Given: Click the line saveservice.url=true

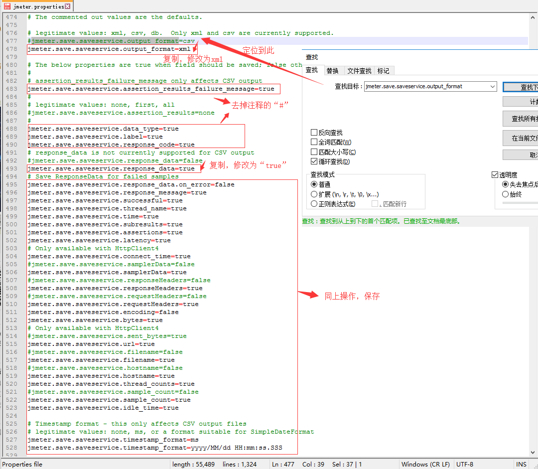Looking at the screenshot, I should tap(91, 344).
